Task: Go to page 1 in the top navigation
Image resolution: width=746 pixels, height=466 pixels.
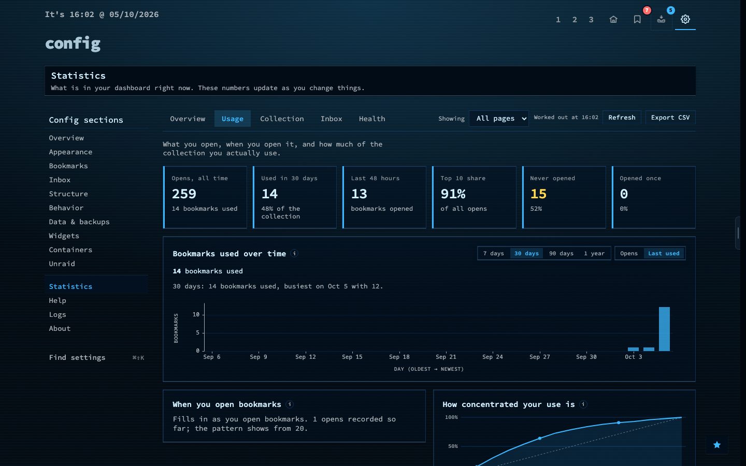Action: (558, 20)
